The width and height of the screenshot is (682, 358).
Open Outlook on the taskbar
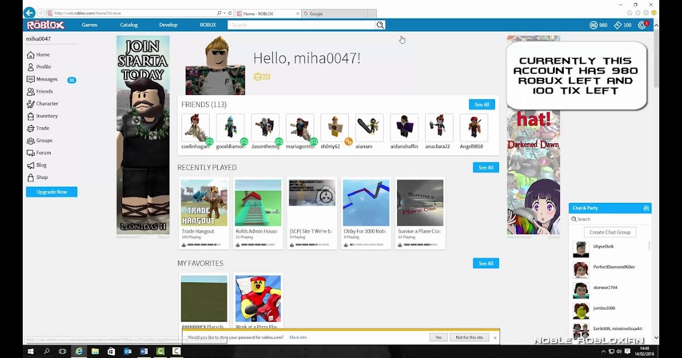[x=128, y=352]
